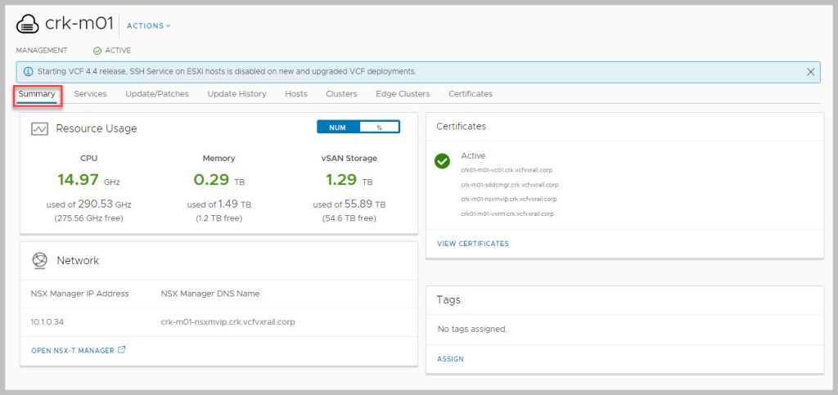838x395 pixels.
Task: Switch resource usage to percent view
Action: [379, 128]
